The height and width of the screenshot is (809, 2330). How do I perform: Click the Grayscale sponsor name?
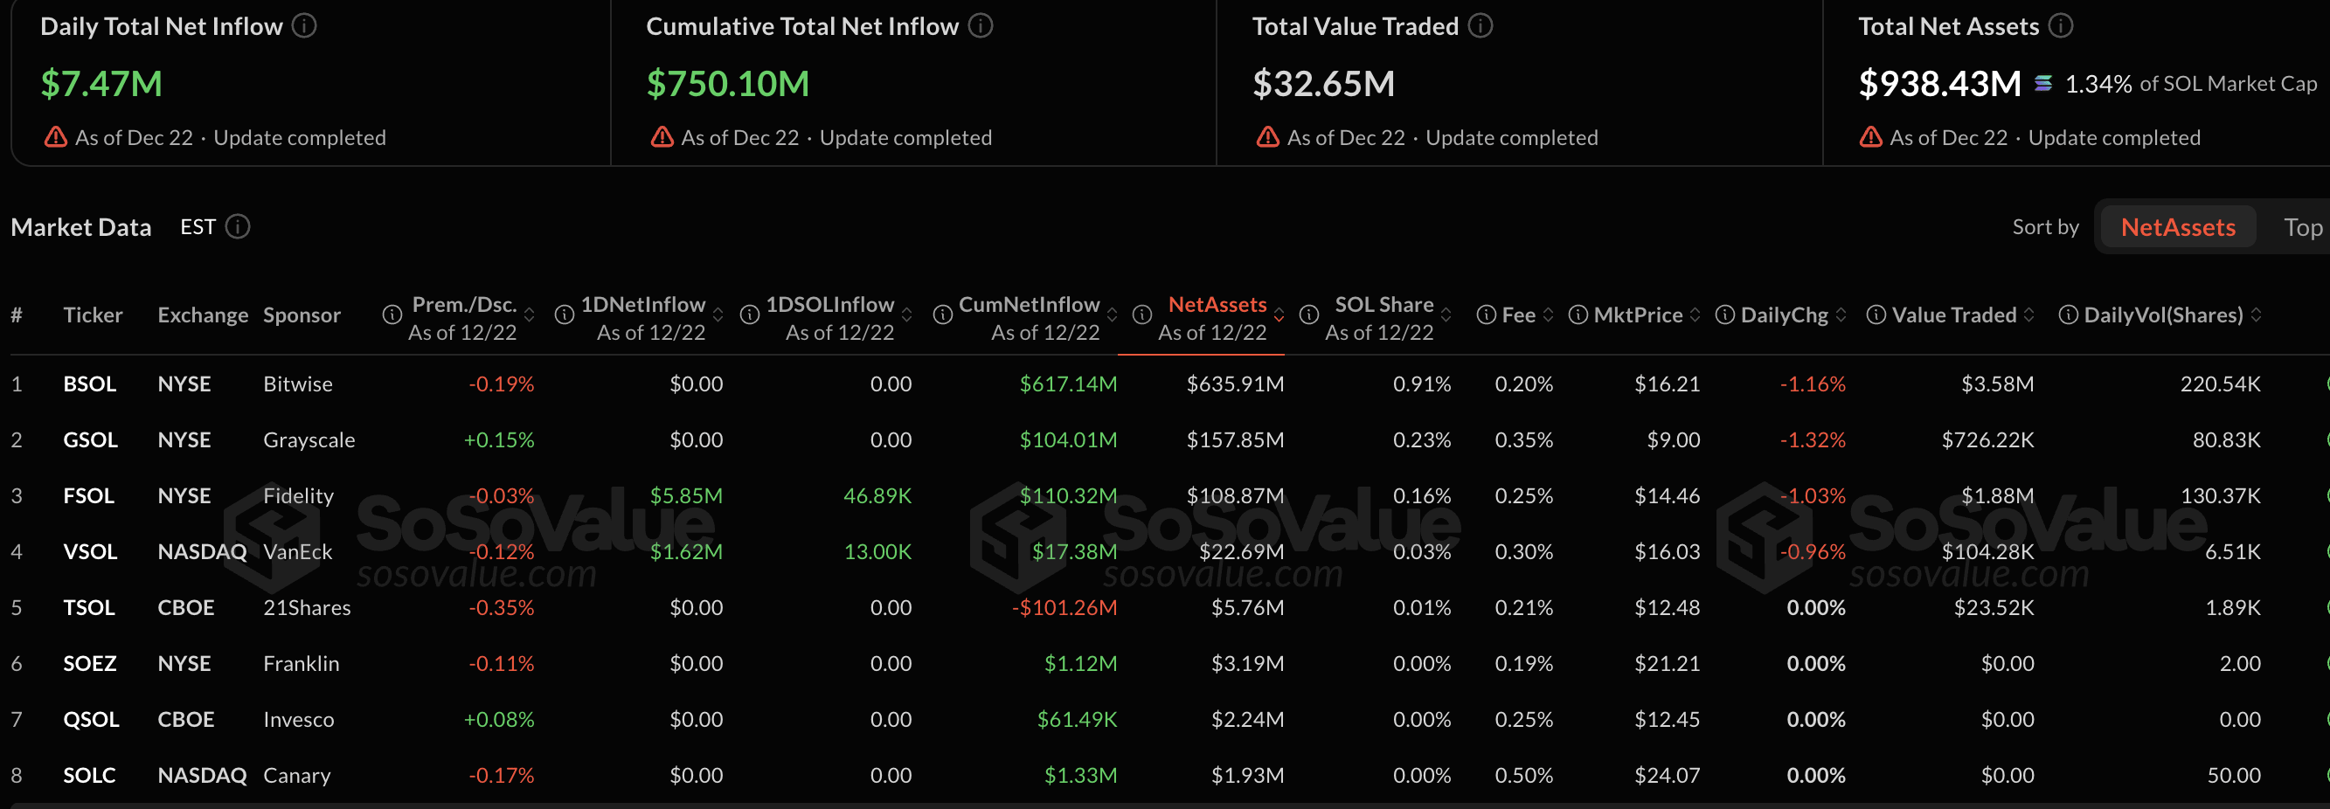point(309,440)
